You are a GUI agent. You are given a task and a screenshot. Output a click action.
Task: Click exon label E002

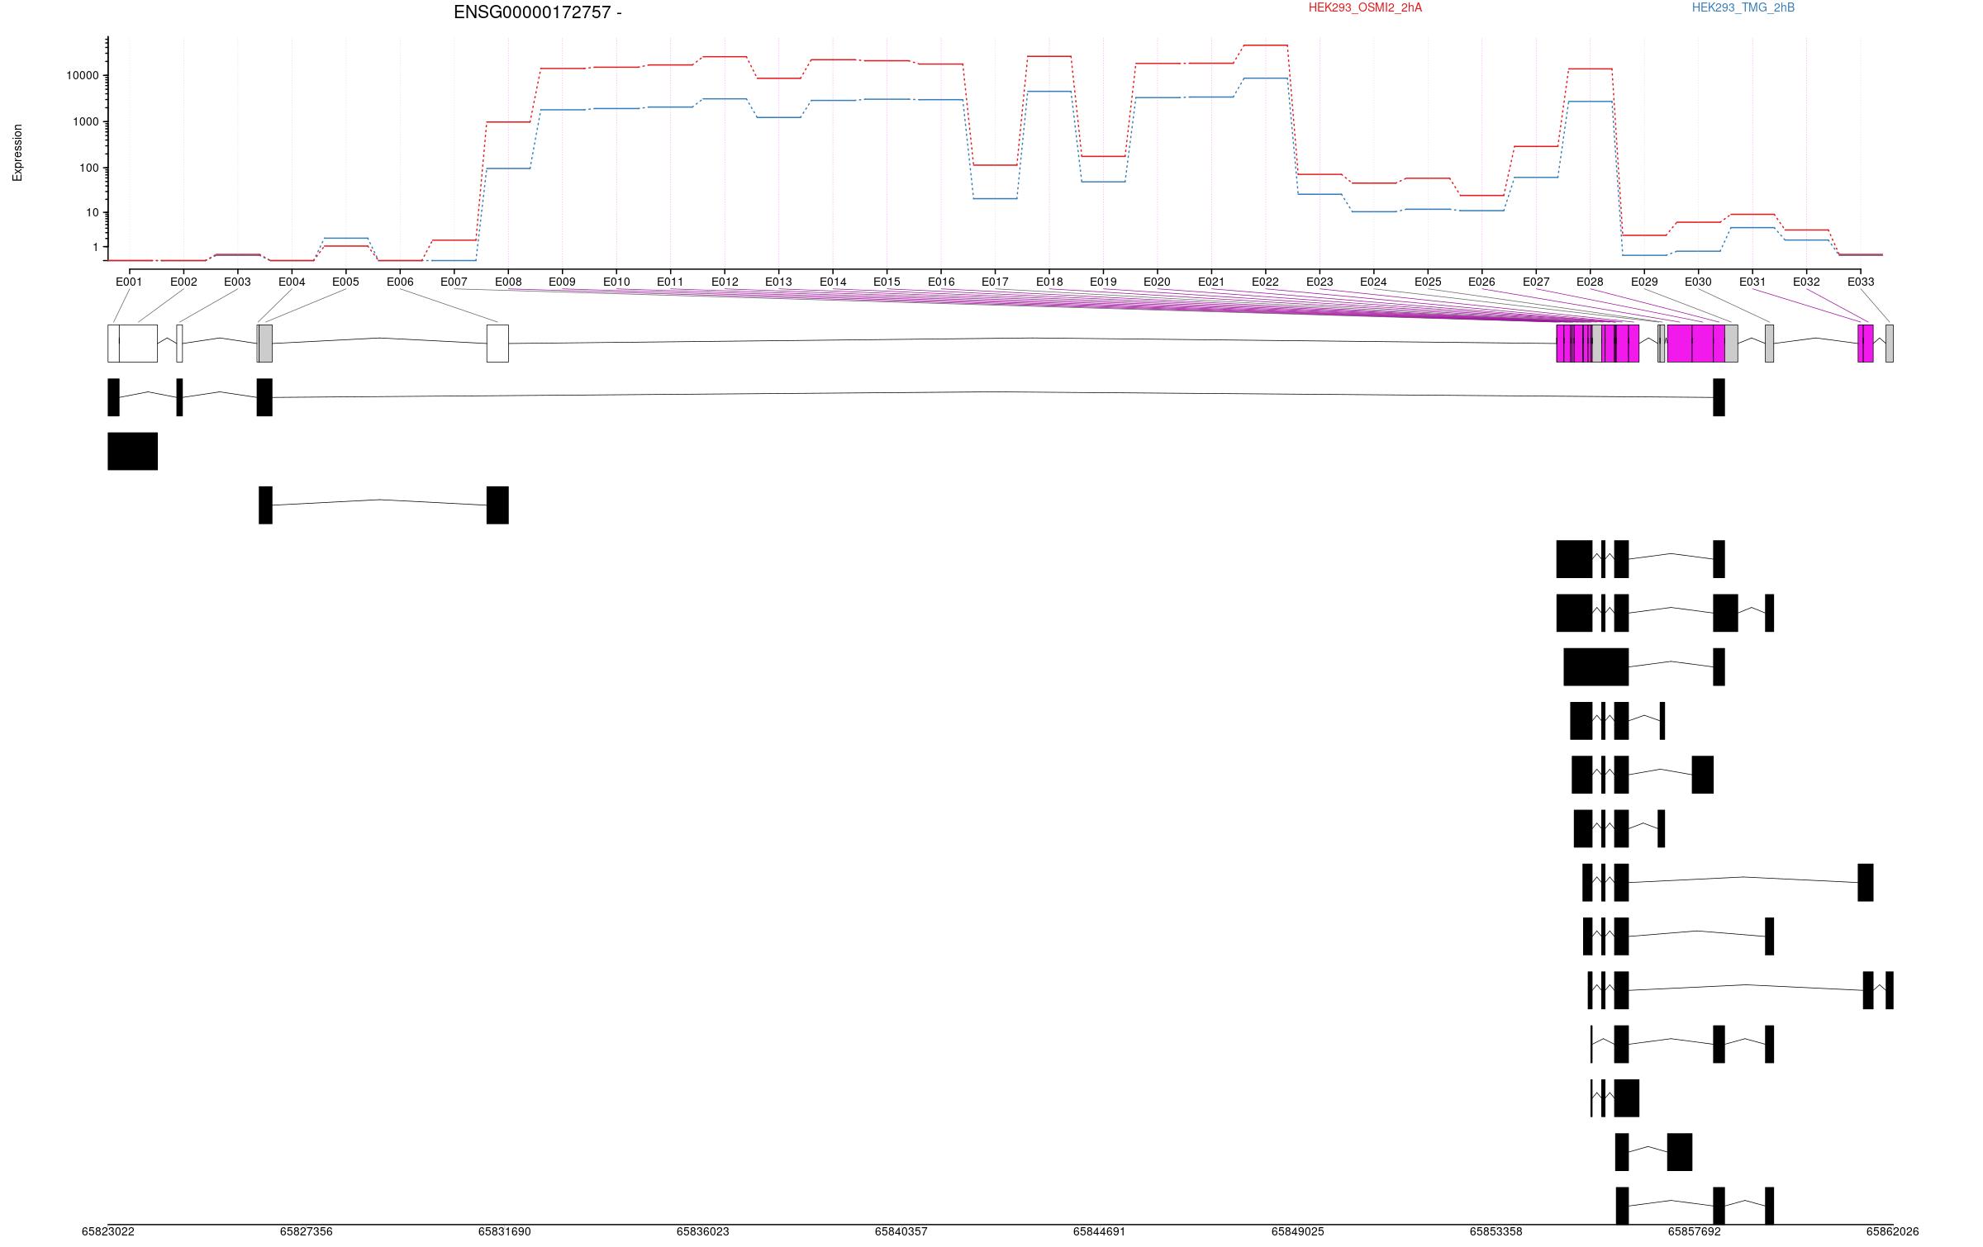coord(183,282)
